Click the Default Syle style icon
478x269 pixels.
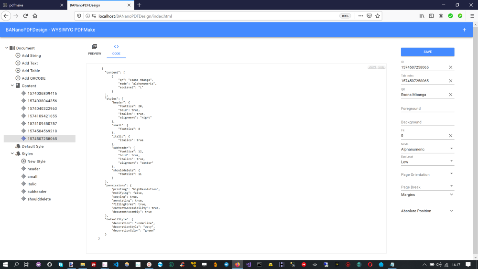tap(18, 146)
